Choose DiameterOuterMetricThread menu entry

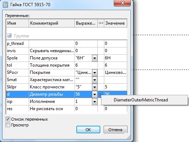[x=141, y=100]
